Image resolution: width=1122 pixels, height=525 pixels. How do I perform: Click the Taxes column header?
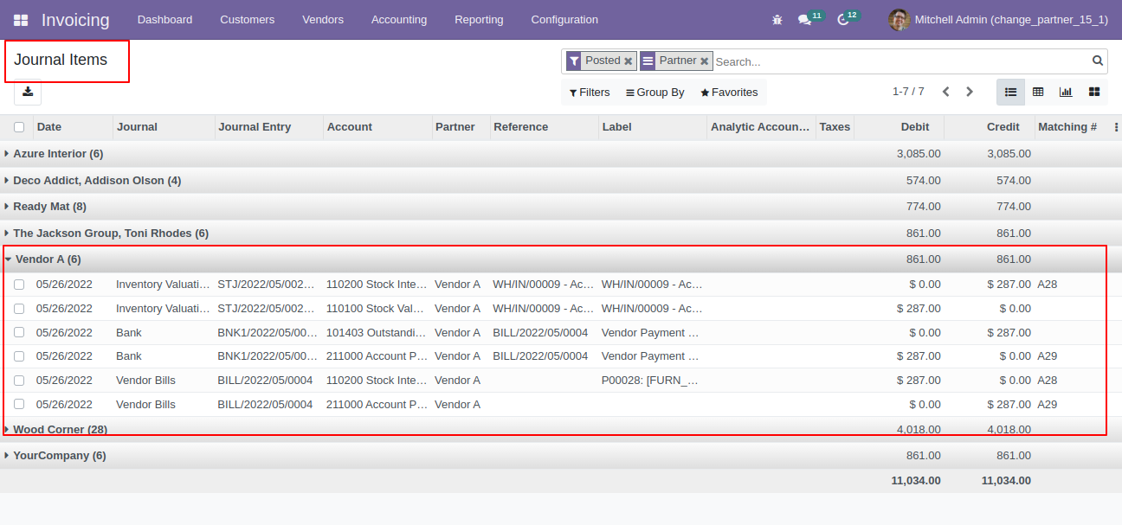click(835, 127)
